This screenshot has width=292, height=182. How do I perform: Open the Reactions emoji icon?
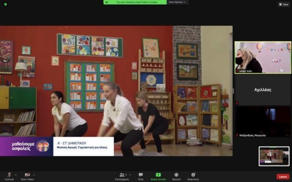coord(193,175)
